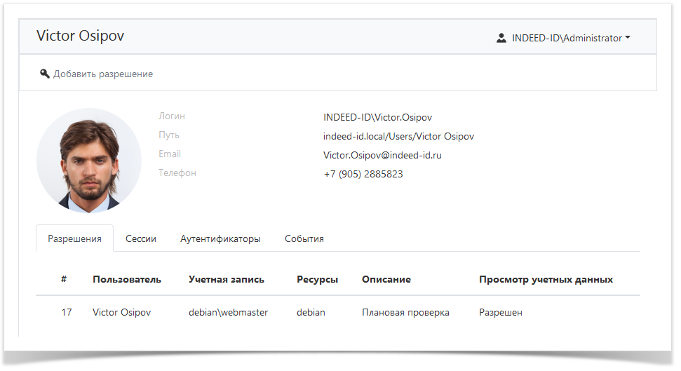
Task: Click the Добавить разрешение link
Action: 102,74
